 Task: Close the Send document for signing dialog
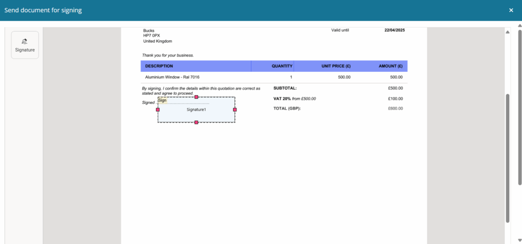pos(511,10)
